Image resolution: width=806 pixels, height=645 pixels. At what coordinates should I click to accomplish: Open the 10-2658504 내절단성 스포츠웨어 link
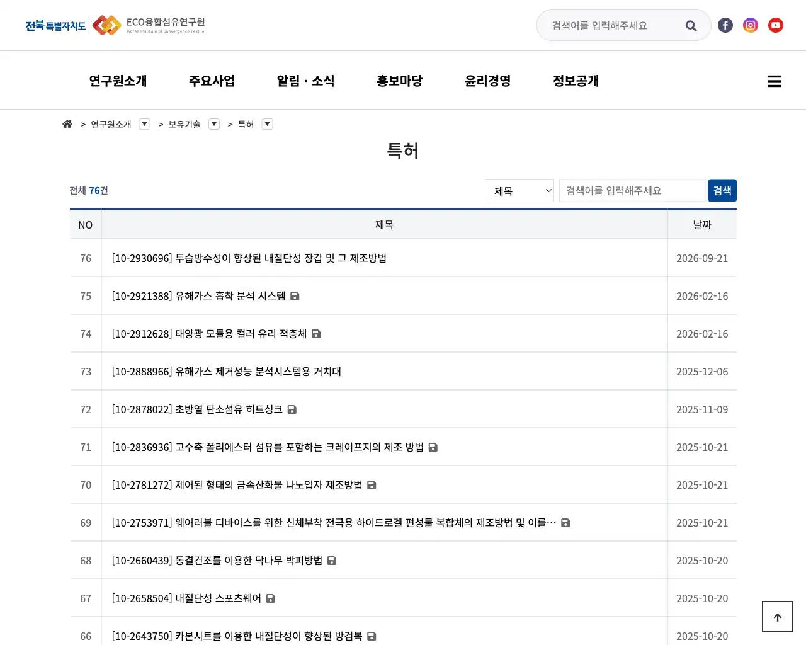coord(186,598)
